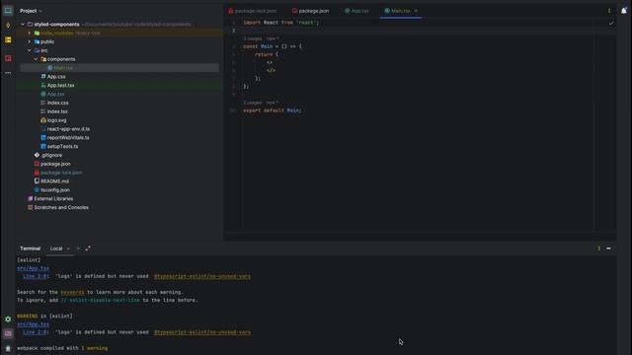Select .gitignore in the project tree
The width and height of the screenshot is (632, 355).
click(x=51, y=155)
